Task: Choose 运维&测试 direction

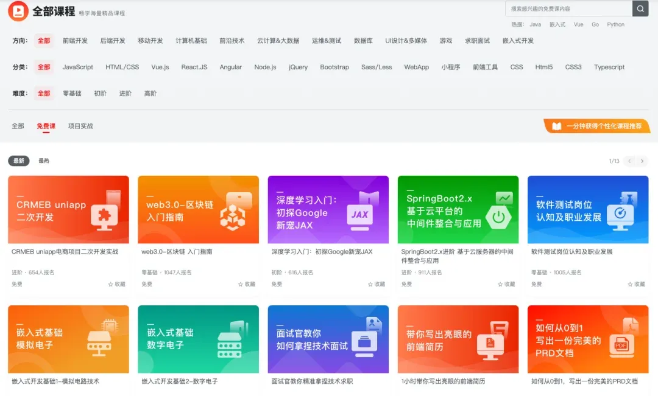Action: click(x=327, y=41)
